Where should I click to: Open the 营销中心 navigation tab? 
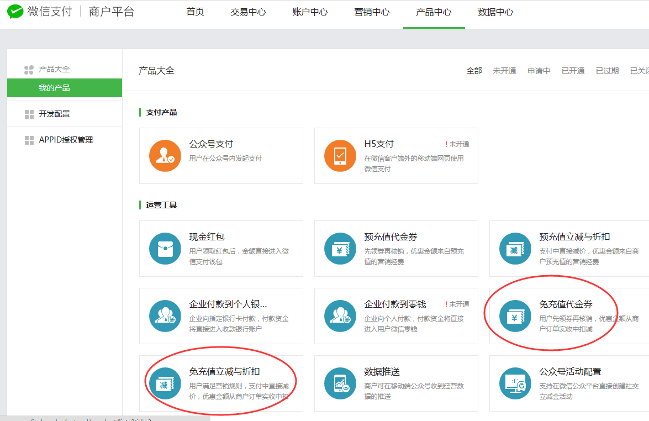click(372, 12)
